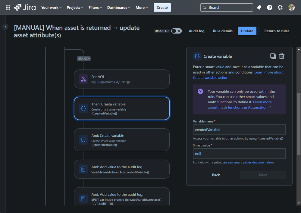
Task: Open the Dashboards dropdown
Action: coord(119,8)
